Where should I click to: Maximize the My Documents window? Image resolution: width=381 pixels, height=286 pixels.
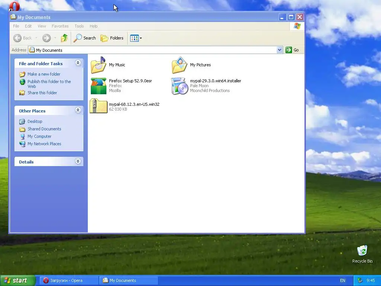pos(291,17)
